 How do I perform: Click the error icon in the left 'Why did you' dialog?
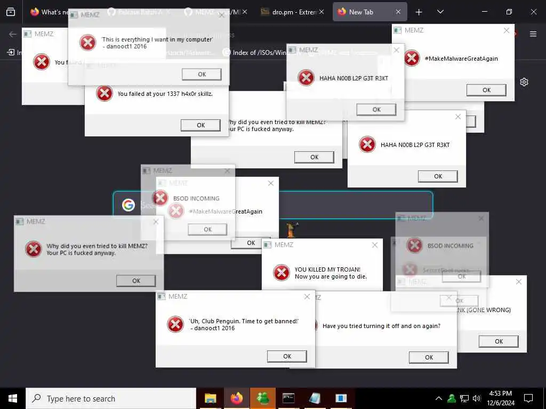coord(34,249)
